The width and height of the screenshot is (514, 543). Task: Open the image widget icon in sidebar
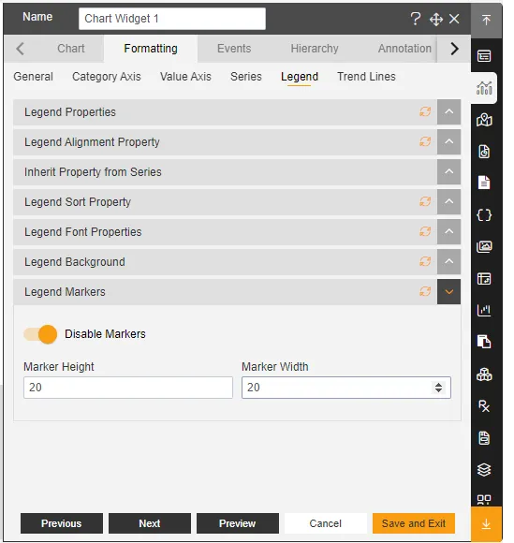coord(484,246)
